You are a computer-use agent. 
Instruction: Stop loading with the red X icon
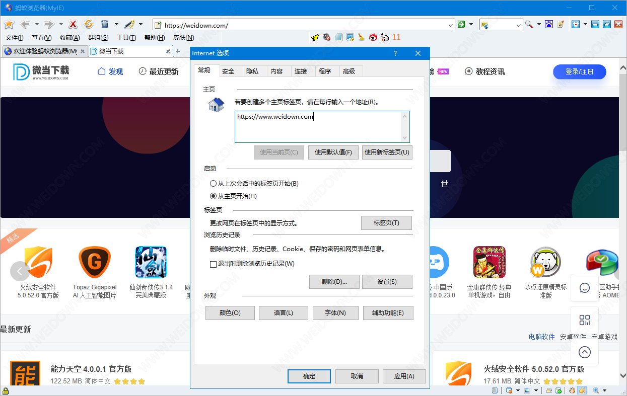click(73, 24)
